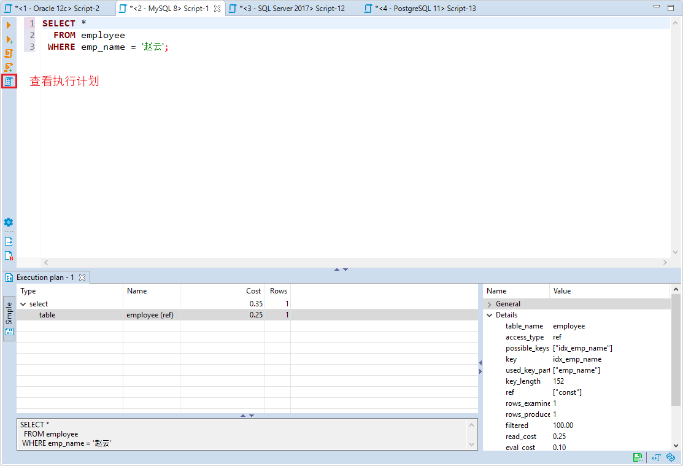
Task: Click the view source text icon
Action: (656, 457)
